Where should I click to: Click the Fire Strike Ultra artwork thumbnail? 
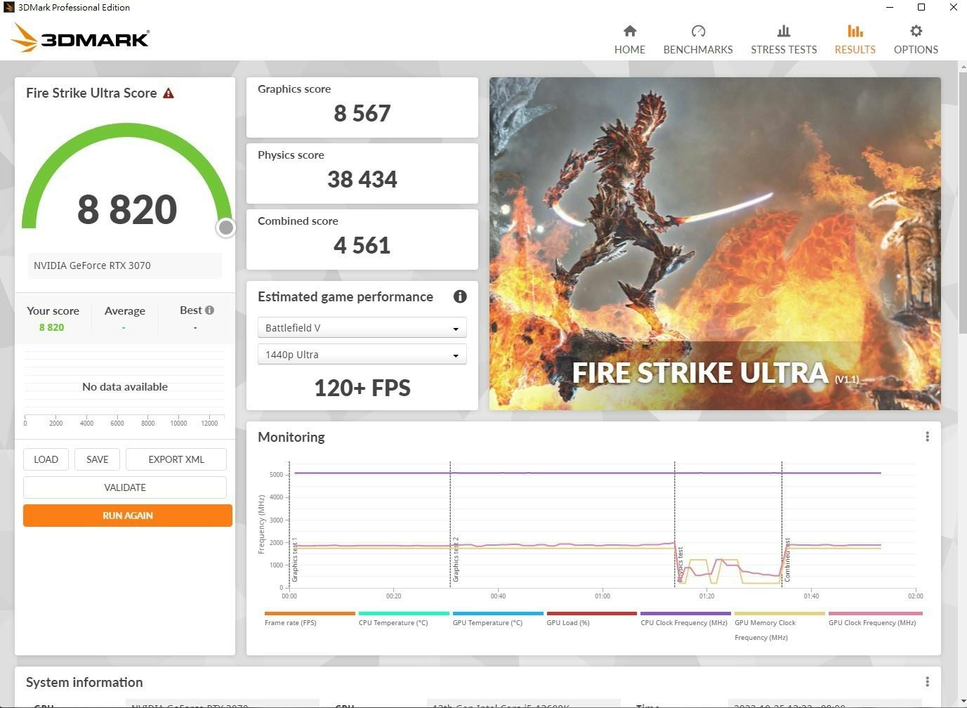point(715,244)
